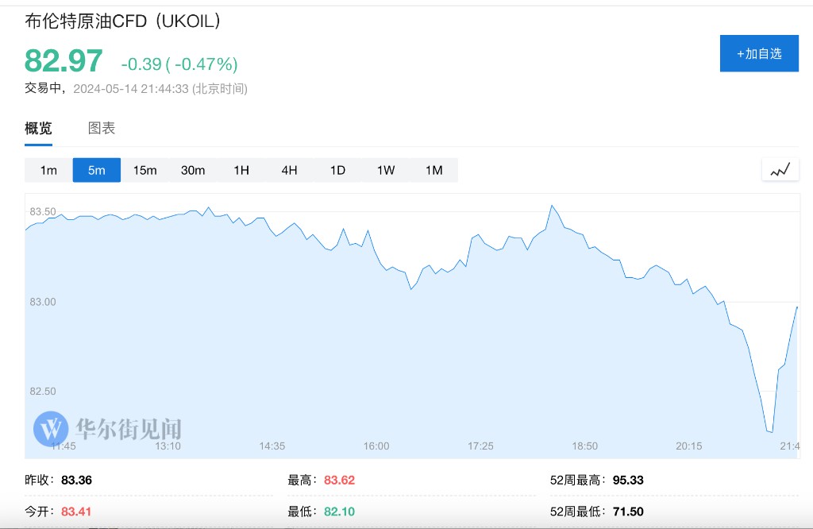The image size is (813, 529).
Task: Choose the 30m interval
Action: coord(193,170)
